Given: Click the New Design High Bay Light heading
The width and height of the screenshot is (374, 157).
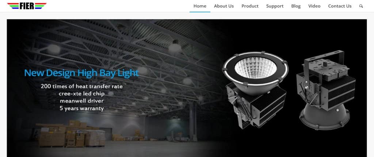Looking at the screenshot, I should coord(81,73).
